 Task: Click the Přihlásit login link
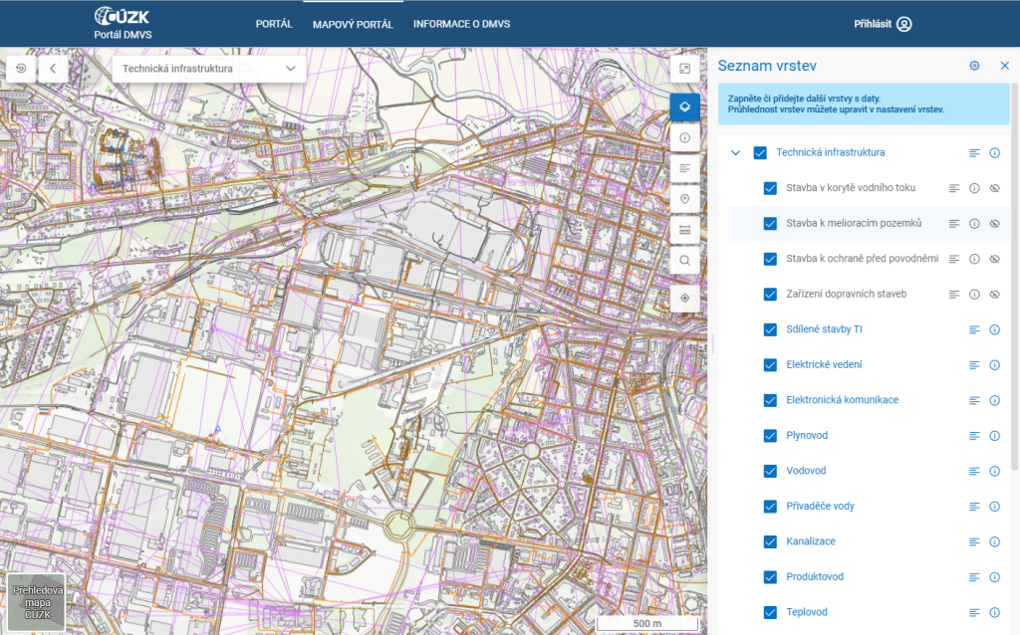(x=873, y=24)
